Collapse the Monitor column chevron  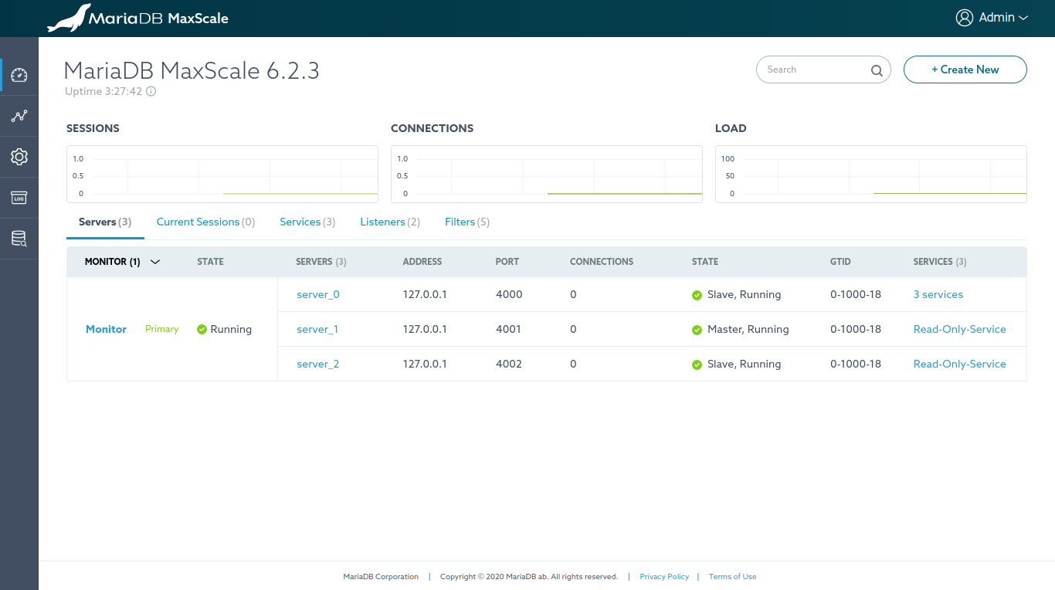(155, 262)
